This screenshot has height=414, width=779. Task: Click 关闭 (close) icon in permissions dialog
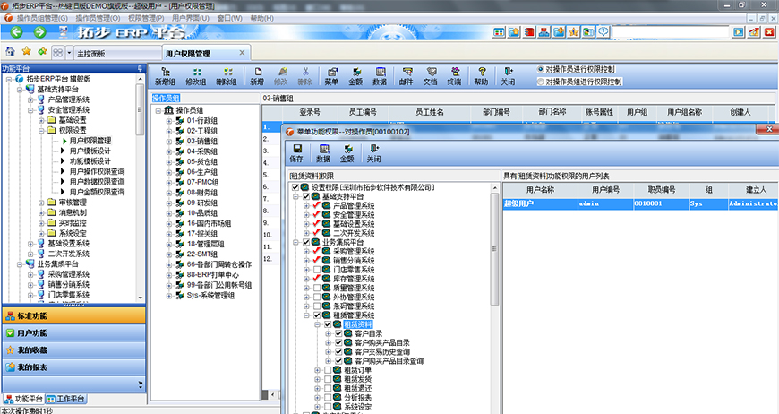coord(374,153)
